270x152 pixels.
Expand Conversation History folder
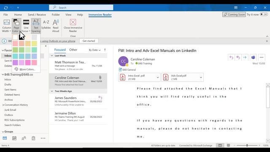coord(3,105)
